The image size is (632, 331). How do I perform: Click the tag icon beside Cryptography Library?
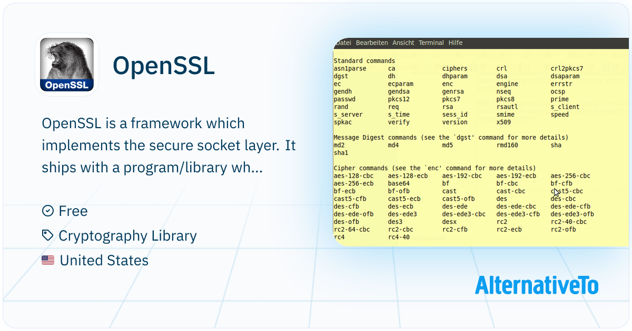click(47, 235)
